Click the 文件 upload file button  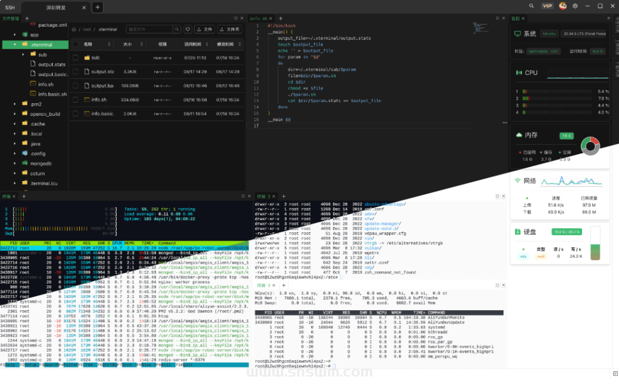205,29
